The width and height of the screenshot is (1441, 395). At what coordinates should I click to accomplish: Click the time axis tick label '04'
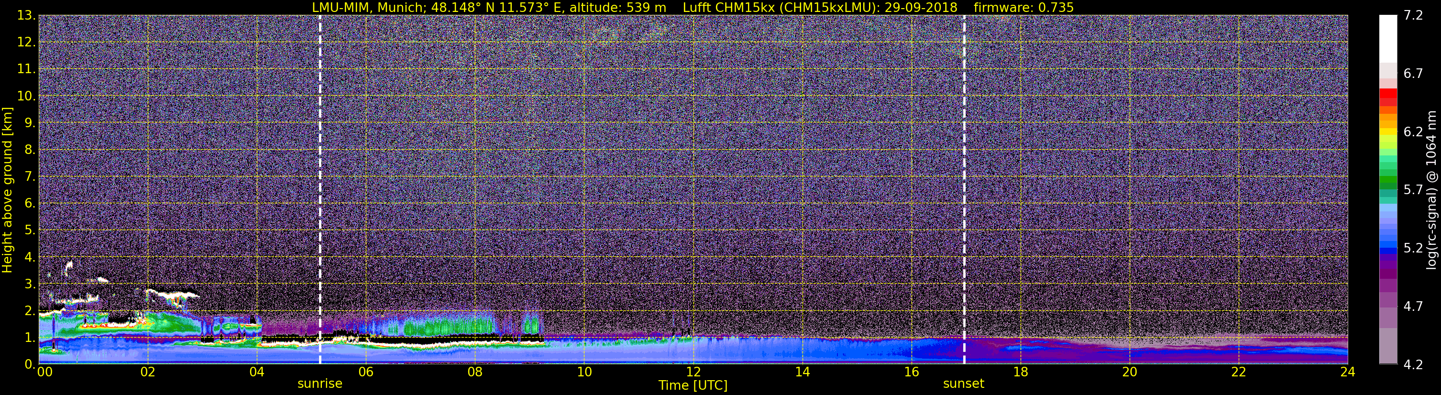257,372
